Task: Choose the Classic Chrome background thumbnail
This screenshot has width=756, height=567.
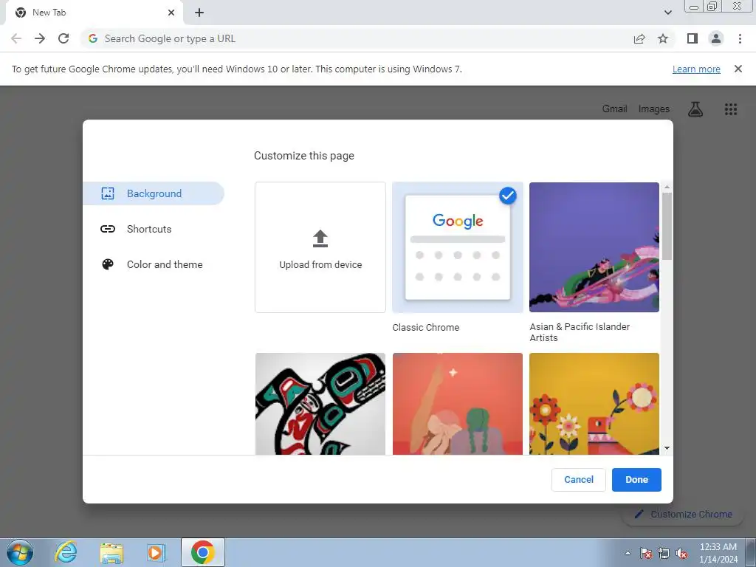Action: click(458, 247)
